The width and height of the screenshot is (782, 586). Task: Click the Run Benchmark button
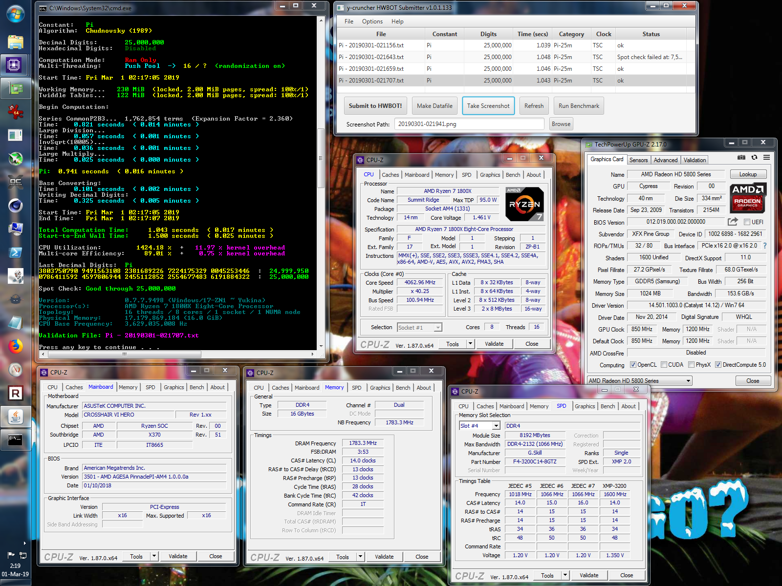(x=579, y=106)
